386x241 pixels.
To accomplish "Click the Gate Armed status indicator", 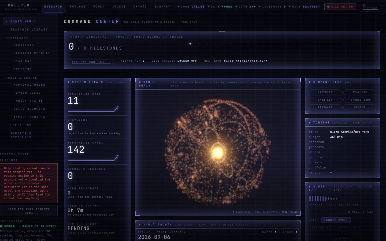I will [220, 7].
